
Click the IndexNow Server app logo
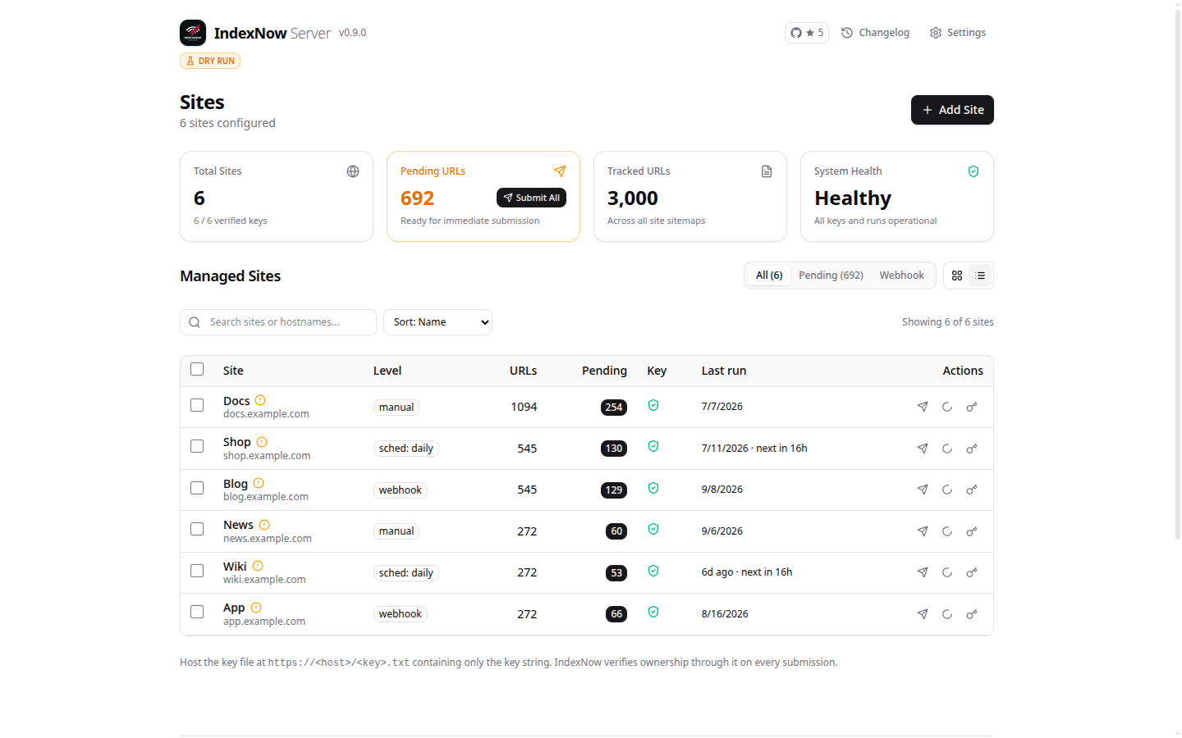tap(193, 33)
